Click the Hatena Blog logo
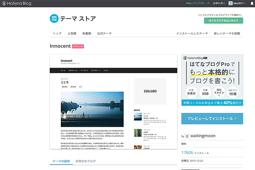The height and width of the screenshot is (170, 255). 16,3
